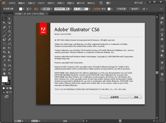Select the Free Transform tool
Screen dimensions: 166x123
coord(9,48)
